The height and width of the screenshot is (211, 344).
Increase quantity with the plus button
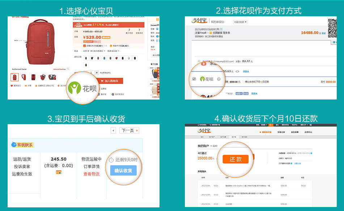pos(97,72)
